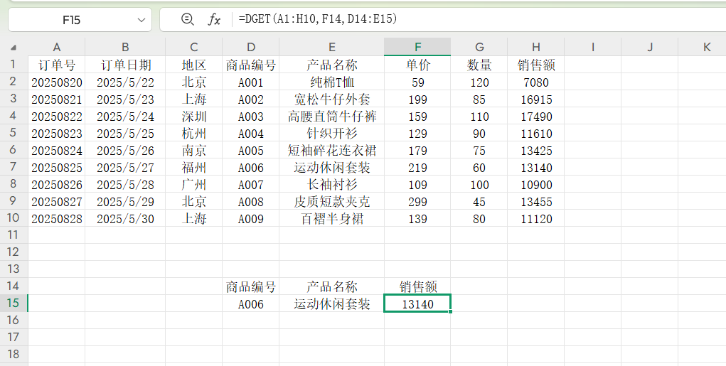Select row 7 header
This screenshot has height=366, width=726.
[x=14, y=166]
